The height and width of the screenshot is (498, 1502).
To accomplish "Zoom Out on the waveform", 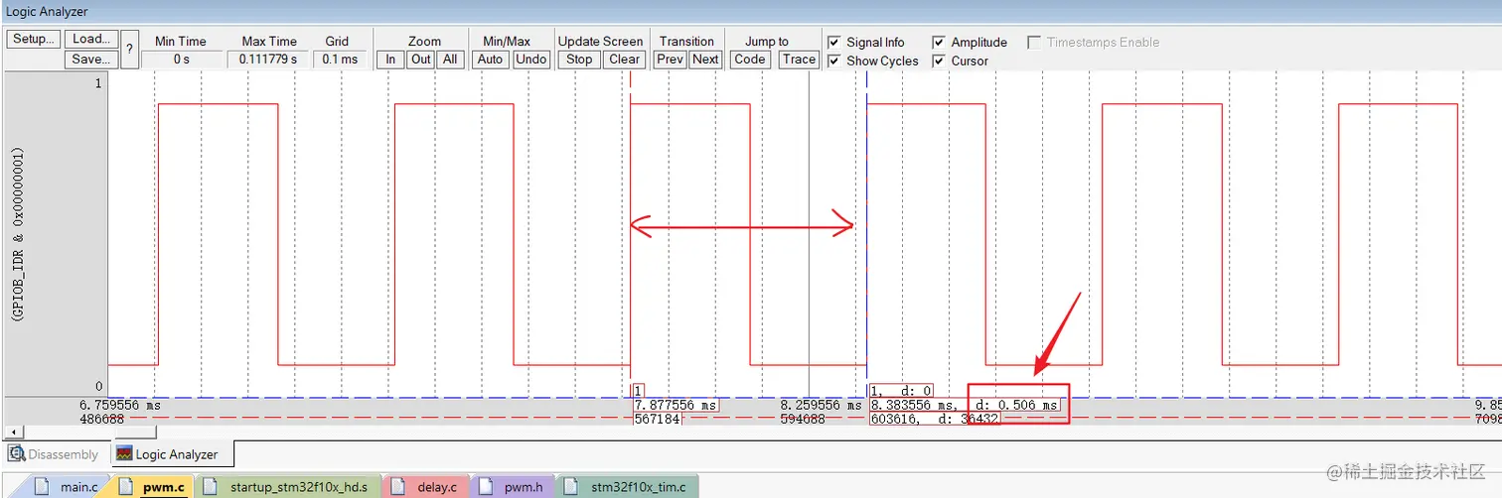I will [x=421, y=60].
